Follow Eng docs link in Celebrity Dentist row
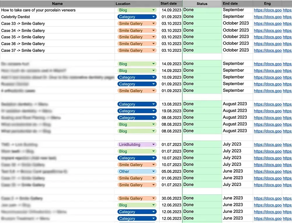The image size is (292, 223). coord(267,17)
